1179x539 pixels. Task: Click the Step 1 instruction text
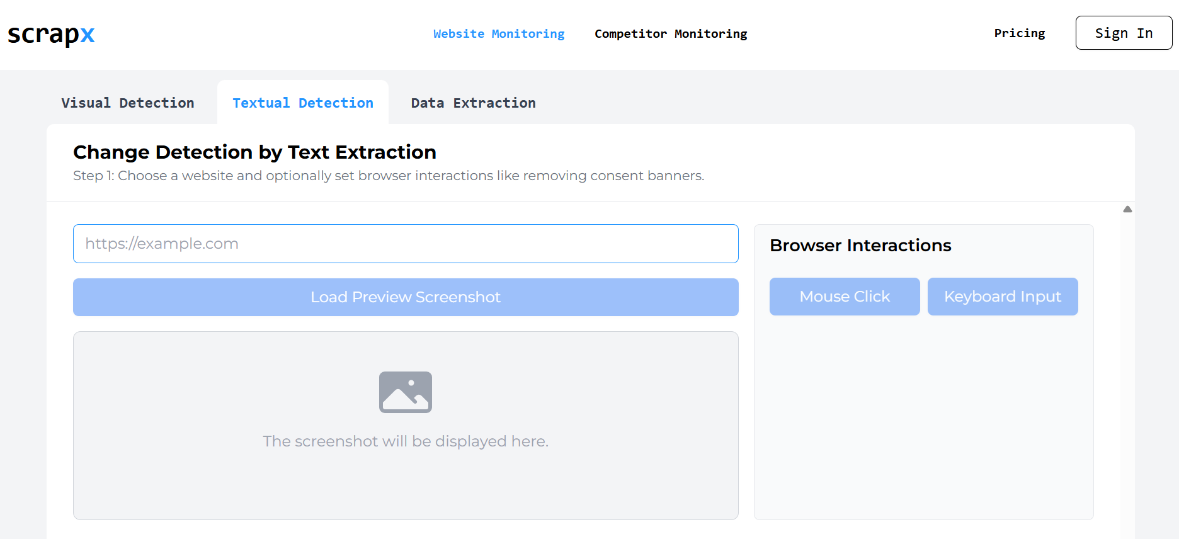pos(389,176)
